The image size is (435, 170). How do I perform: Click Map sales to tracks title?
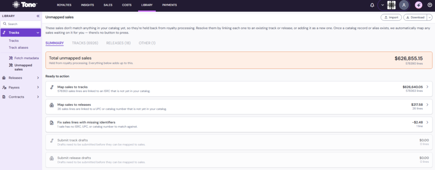72,87
